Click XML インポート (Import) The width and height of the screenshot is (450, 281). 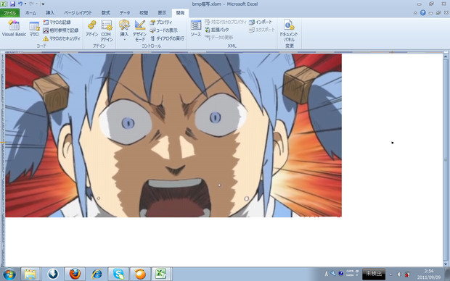(x=261, y=22)
